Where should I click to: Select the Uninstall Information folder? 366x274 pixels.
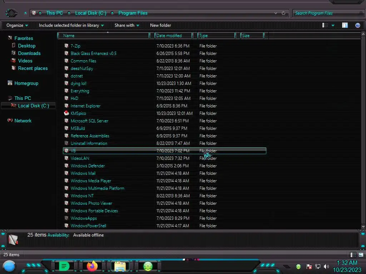(x=89, y=143)
